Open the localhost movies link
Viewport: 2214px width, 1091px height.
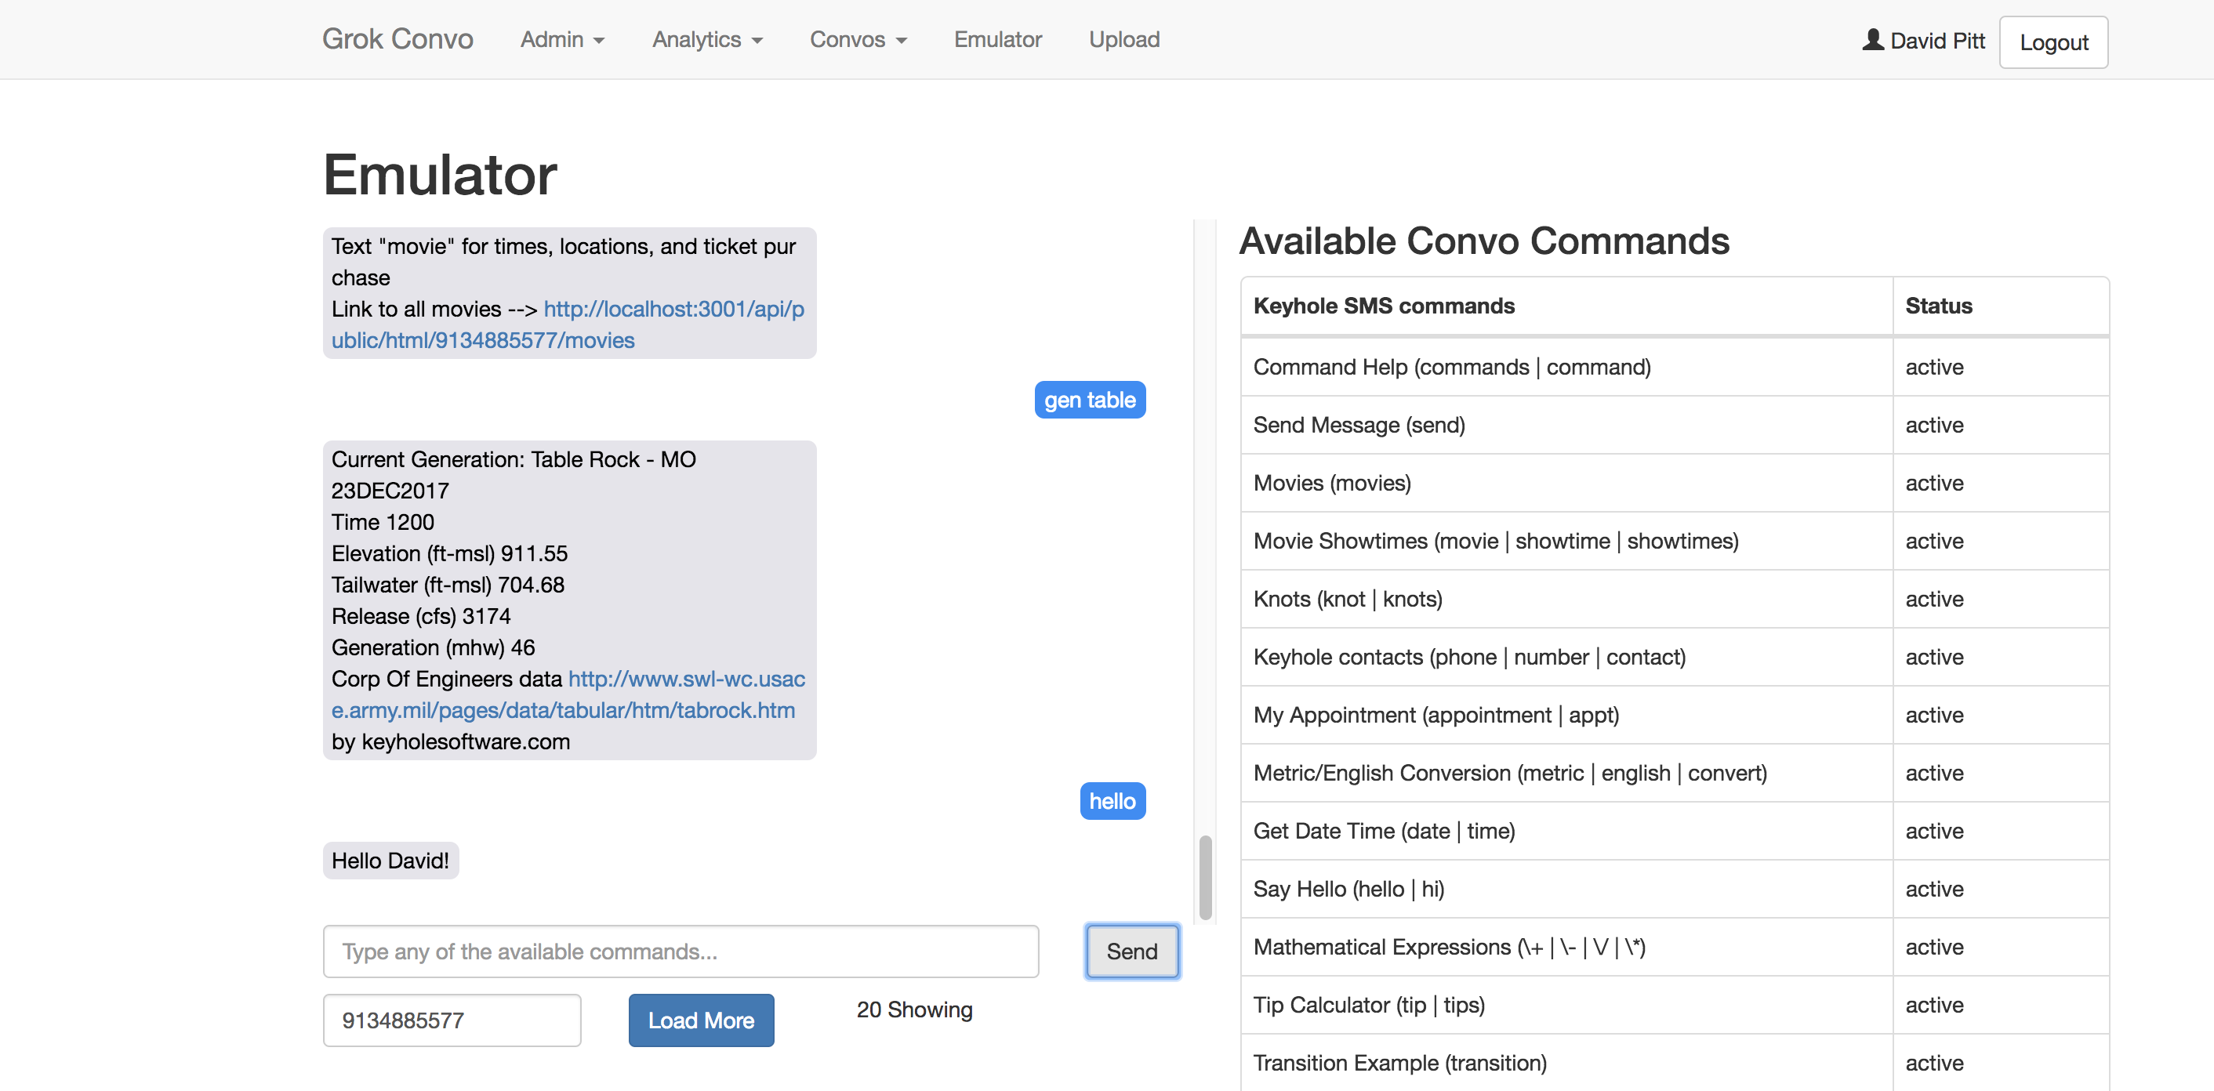[x=673, y=310]
